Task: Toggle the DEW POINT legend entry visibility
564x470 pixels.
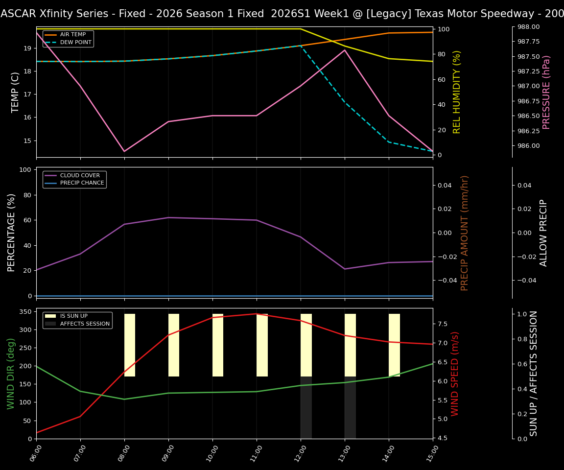Action: (x=74, y=42)
